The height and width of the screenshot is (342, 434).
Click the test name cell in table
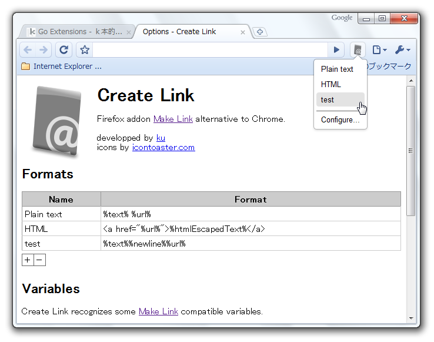(x=61, y=244)
